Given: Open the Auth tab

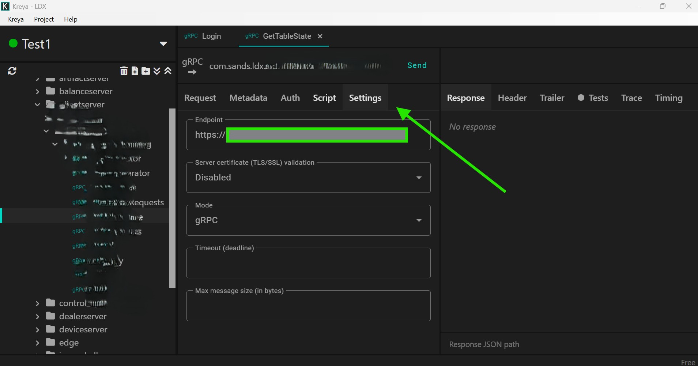Looking at the screenshot, I should tap(290, 98).
